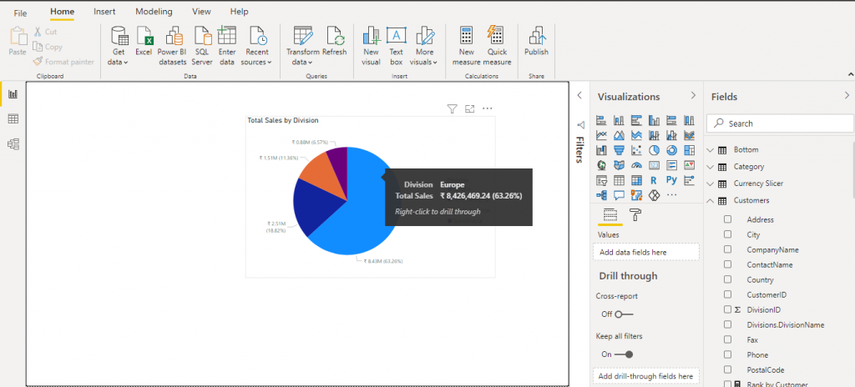
Task: Collapse the ribbon with the caret
Action: (x=850, y=74)
